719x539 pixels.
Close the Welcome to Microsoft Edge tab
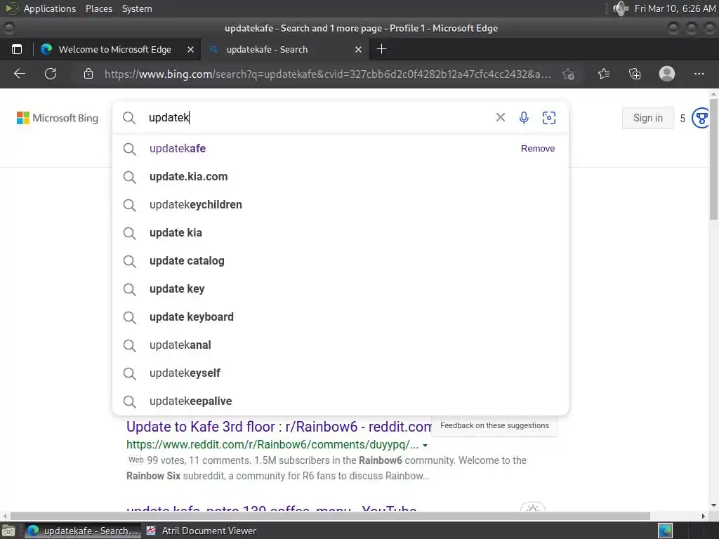191,50
